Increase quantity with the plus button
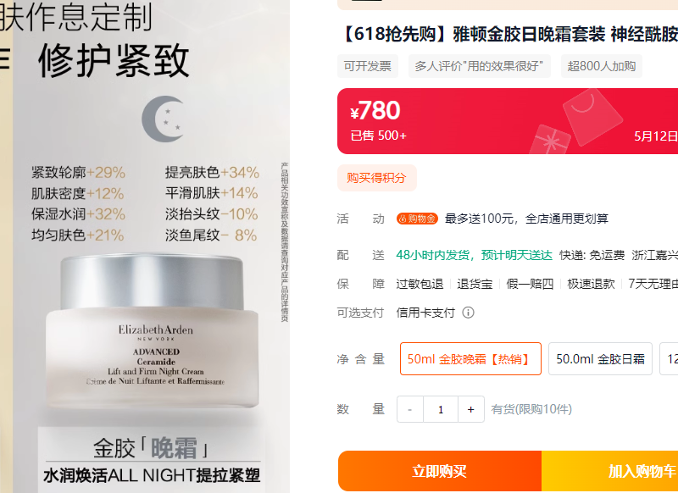Viewport: 678px width, 493px height. click(471, 409)
